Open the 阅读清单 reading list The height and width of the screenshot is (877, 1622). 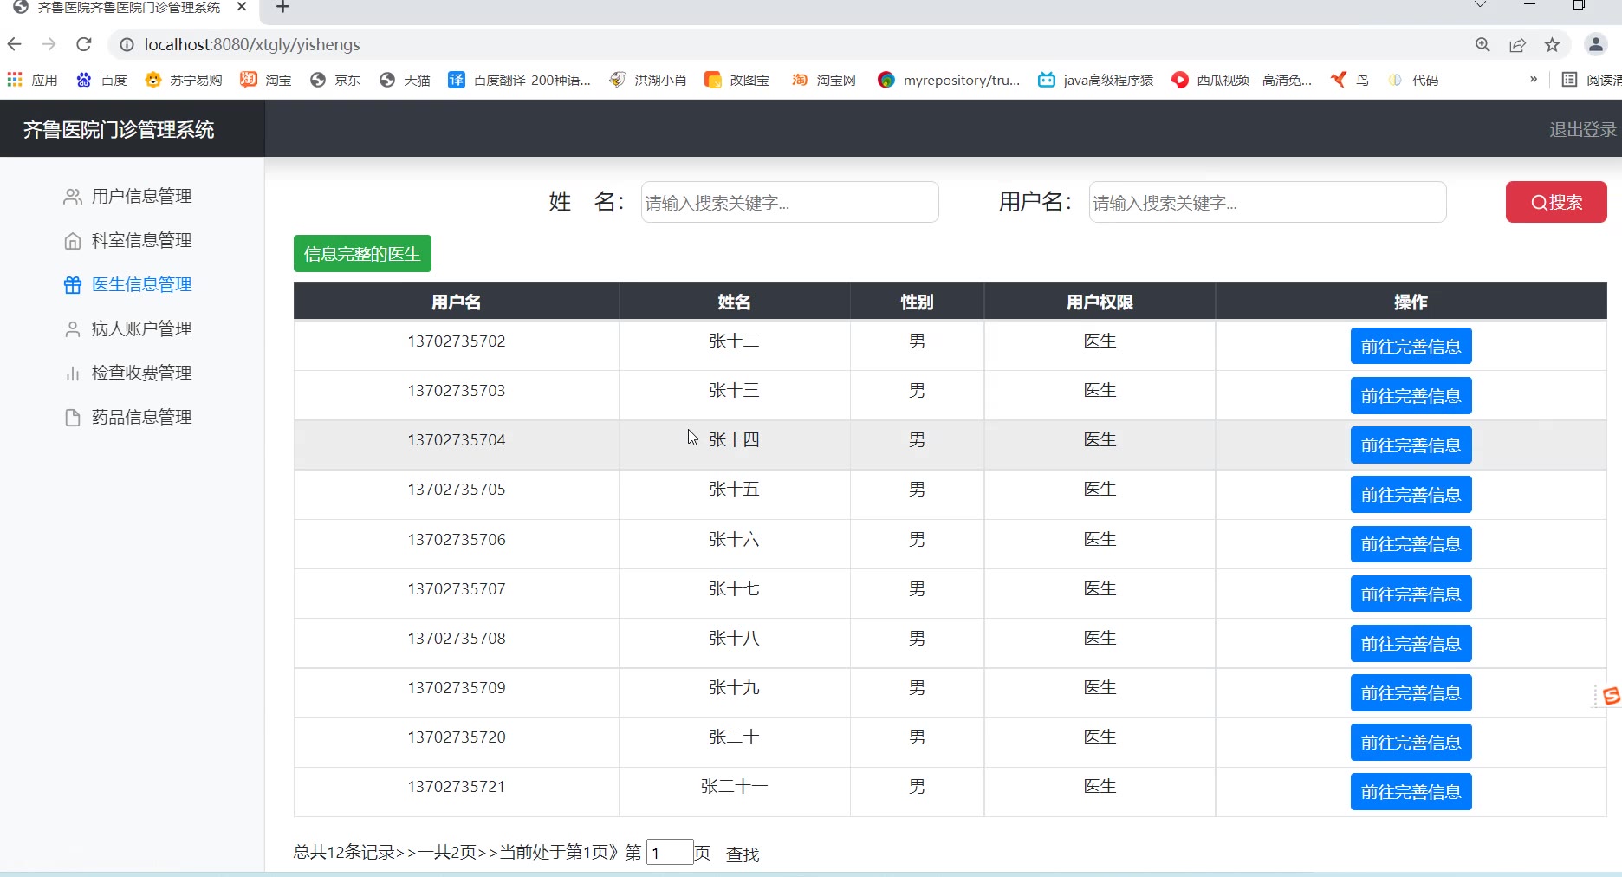[x=1591, y=80]
